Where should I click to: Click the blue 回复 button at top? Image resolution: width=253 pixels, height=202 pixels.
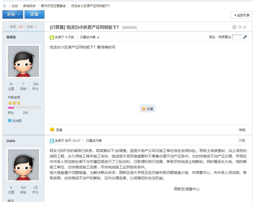point(34,15)
